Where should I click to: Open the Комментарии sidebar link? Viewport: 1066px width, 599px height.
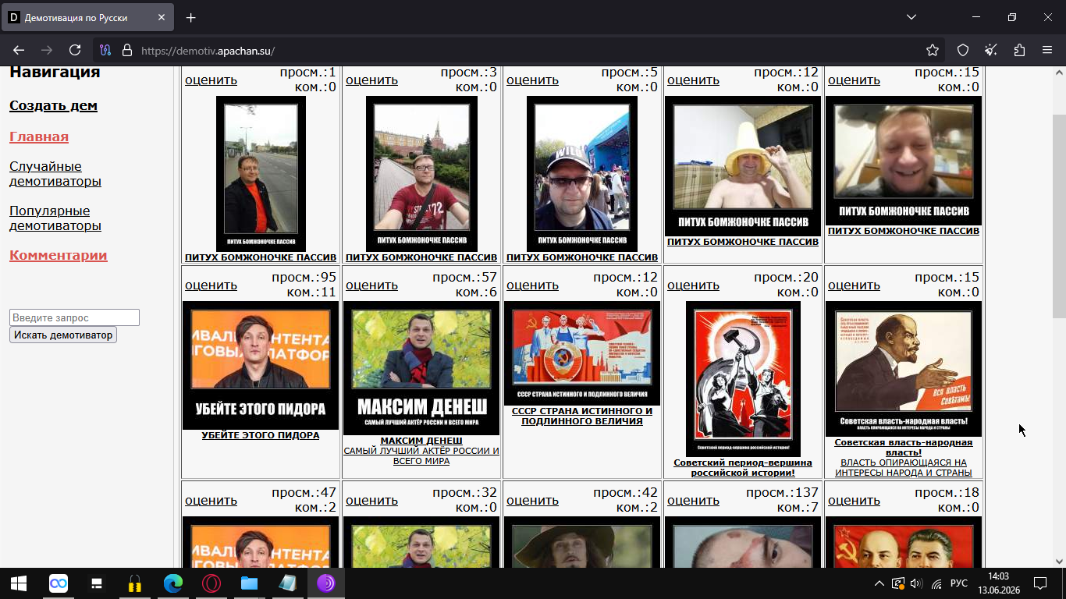coord(59,255)
